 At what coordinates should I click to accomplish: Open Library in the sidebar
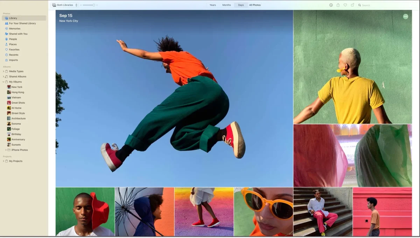tap(24, 18)
